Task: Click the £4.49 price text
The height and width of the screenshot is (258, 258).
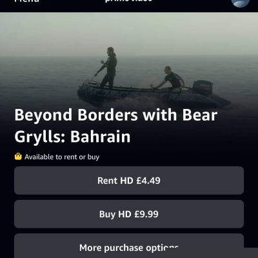Action: pyautogui.click(x=148, y=181)
